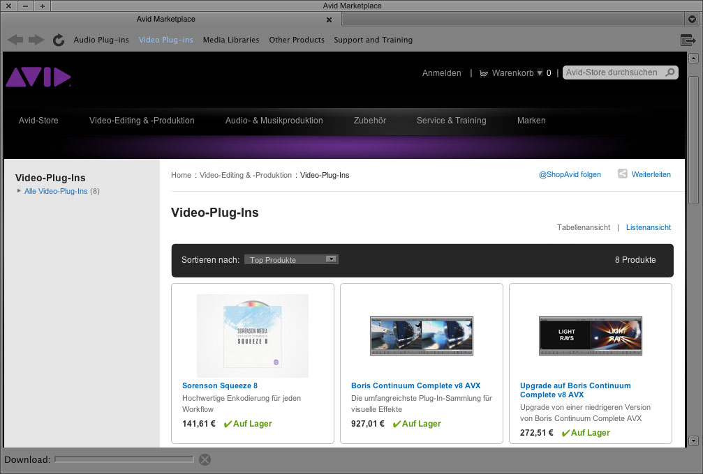Image resolution: width=703 pixels, height=474 pixels.
Task: Open the Audio Plug-ins section
Action: (101, 40)
